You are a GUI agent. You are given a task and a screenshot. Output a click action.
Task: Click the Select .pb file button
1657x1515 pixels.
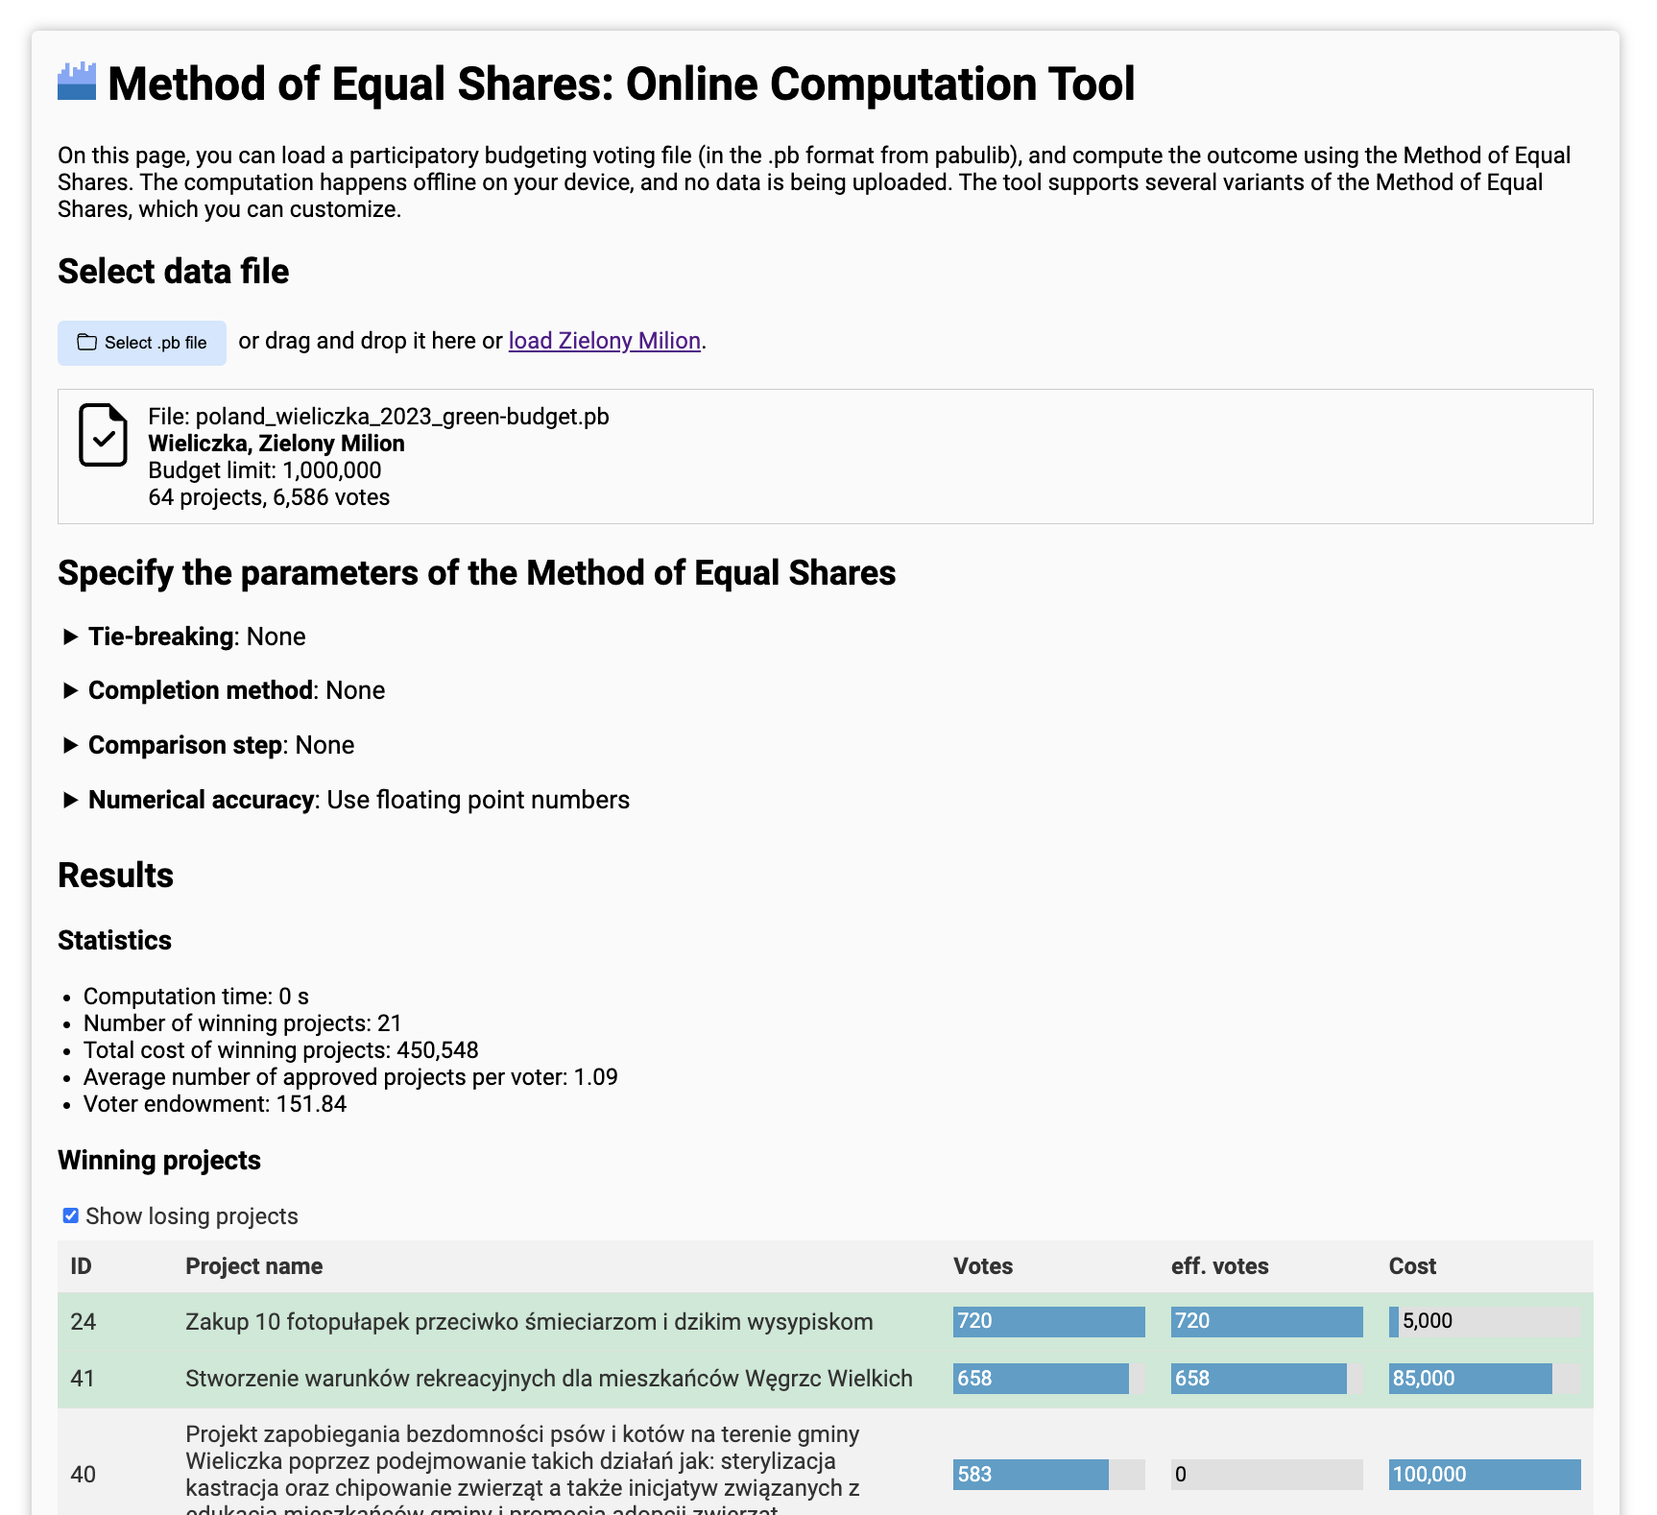click(141, 342)
